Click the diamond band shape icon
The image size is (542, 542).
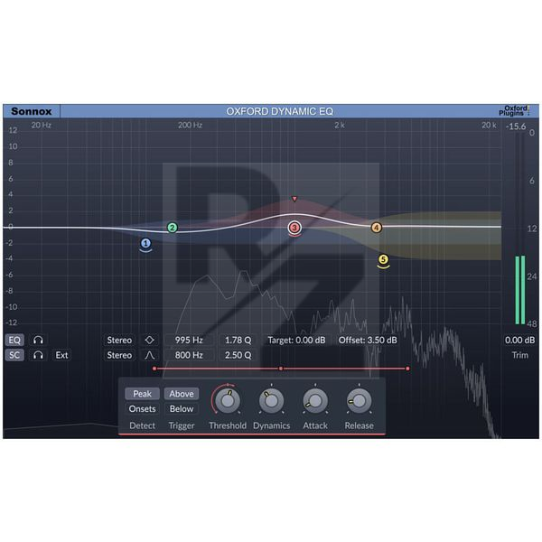tap(149, 341)
